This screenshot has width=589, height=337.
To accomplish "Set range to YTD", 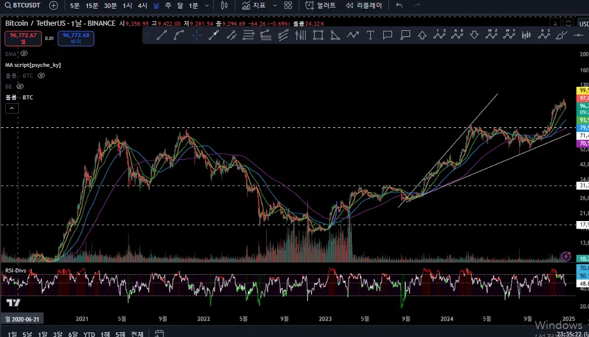I will [x=89, y=334].
